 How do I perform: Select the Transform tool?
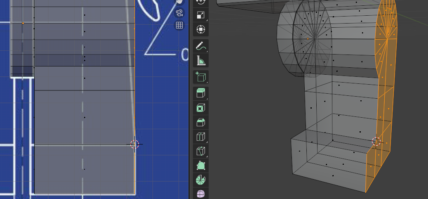click(201, 30)
